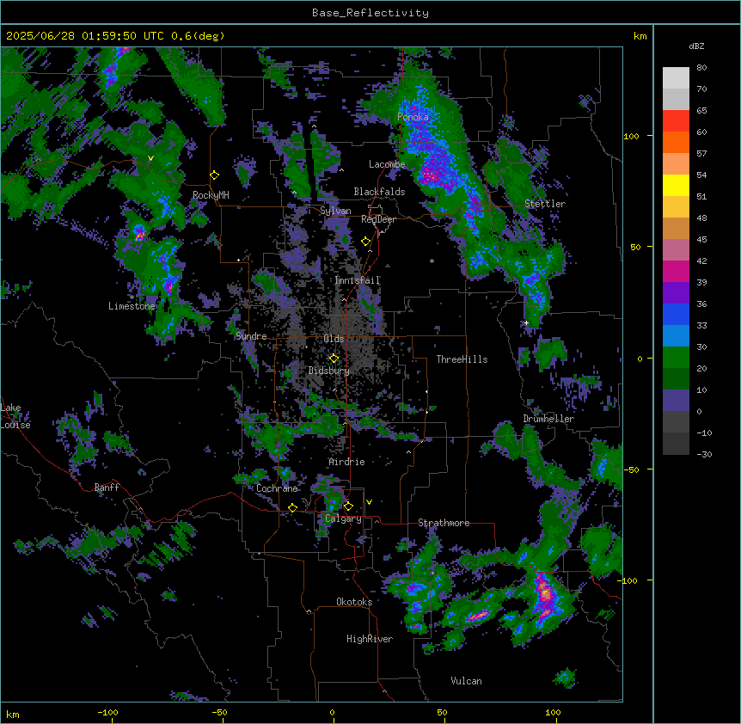Click the RockyMH label
The width and height of the screenshot is (741, 724).
(x=211, y=195)
